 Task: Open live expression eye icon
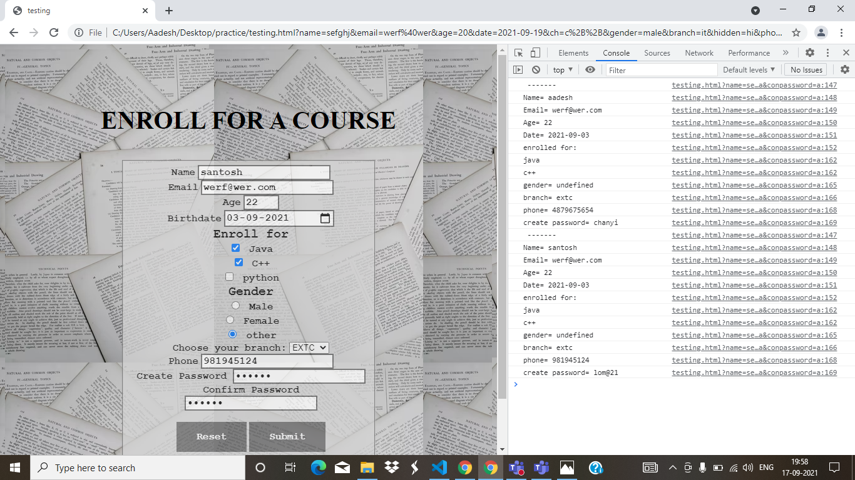[x=590, y=70]
